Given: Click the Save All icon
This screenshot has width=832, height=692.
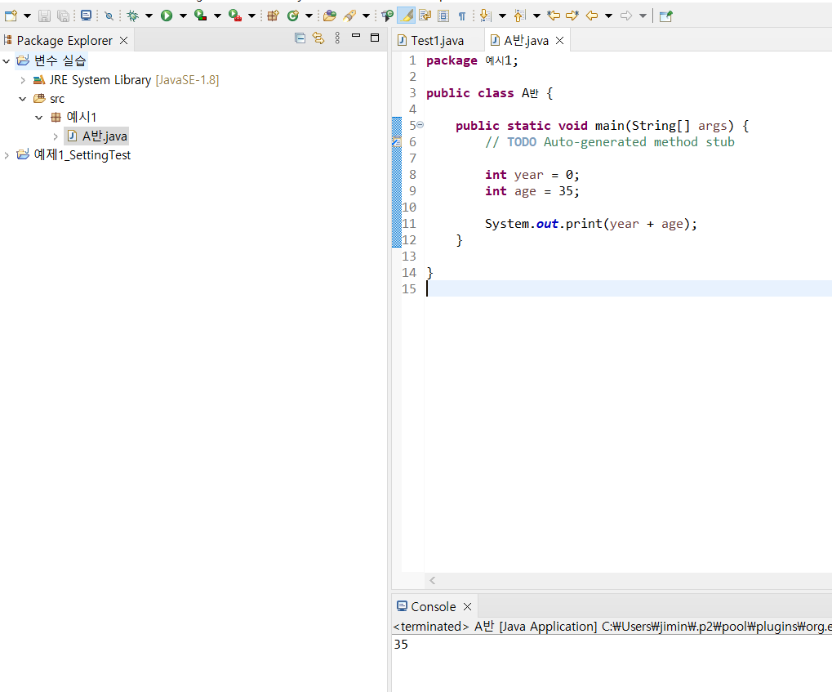Looking at the screenshot, I should click(x=63, y=16).
